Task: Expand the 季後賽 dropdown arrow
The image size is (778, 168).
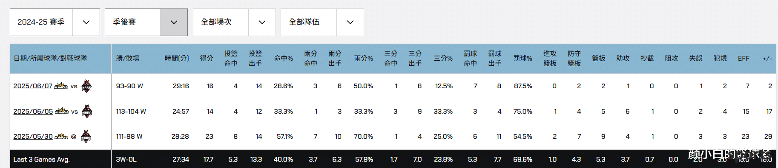Action: [174, 22]
